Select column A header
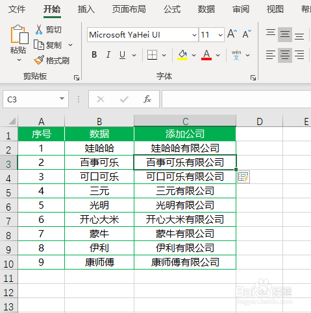Screen dimensions: 311x313 tap(41, 121)
